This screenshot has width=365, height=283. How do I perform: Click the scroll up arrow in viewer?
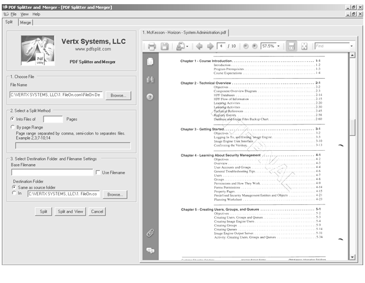coord(352,55)
